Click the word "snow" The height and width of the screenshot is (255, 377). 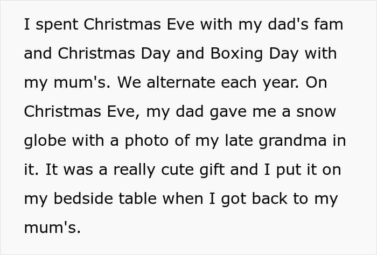317,112
